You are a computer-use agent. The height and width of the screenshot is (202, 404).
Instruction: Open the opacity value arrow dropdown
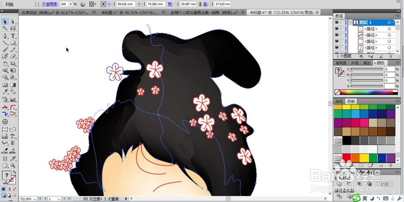click(71, 4)
